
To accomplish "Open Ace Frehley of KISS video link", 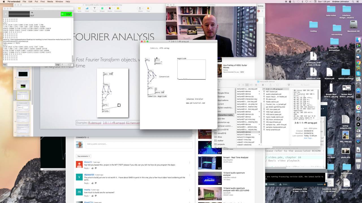I will pyautogui.click(x=235, y=67).
